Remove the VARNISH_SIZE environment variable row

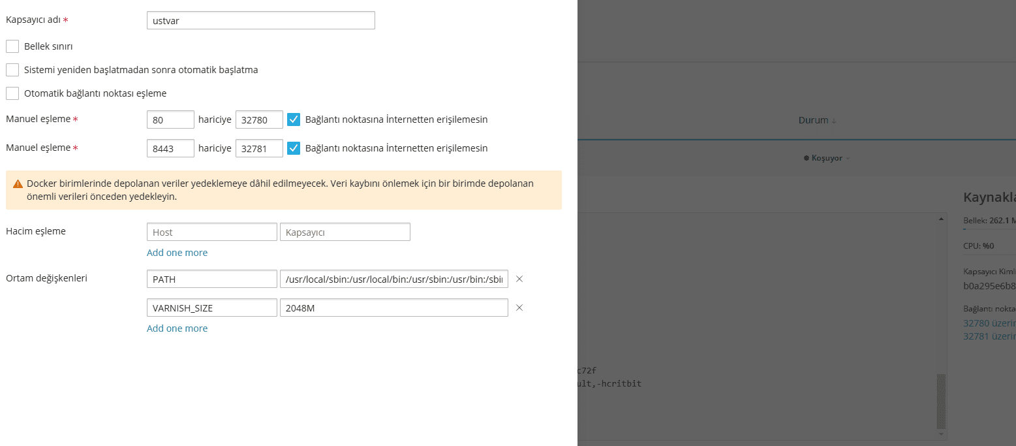point(519,308)
